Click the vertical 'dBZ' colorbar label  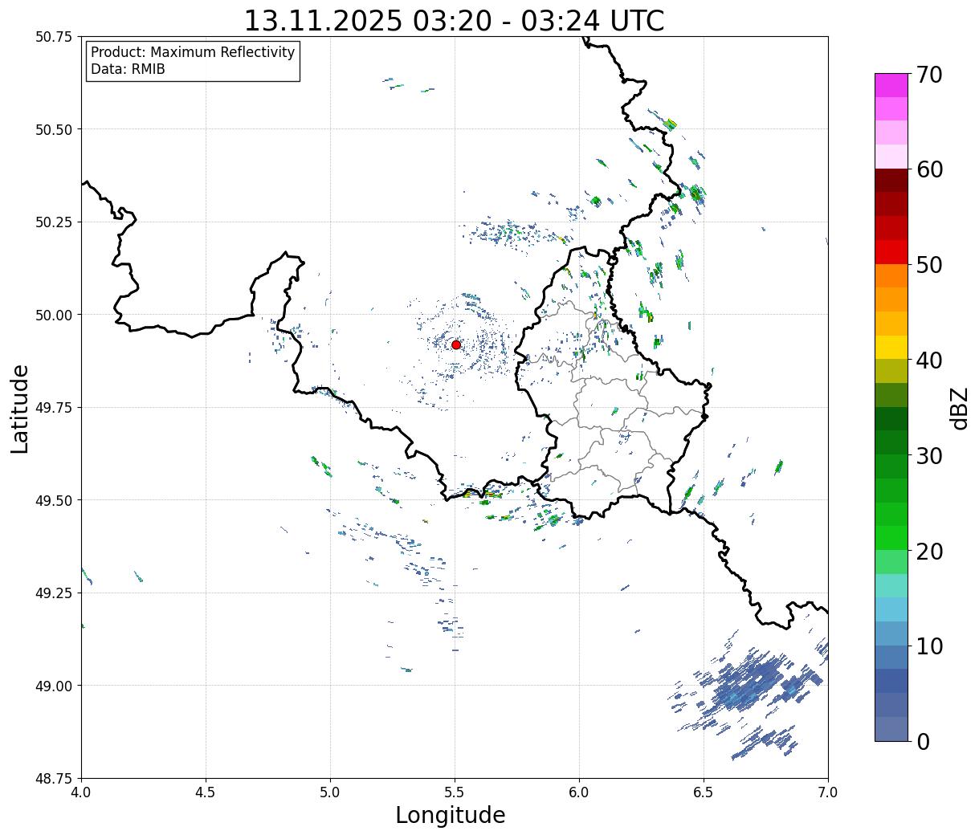tap(959, 408)
